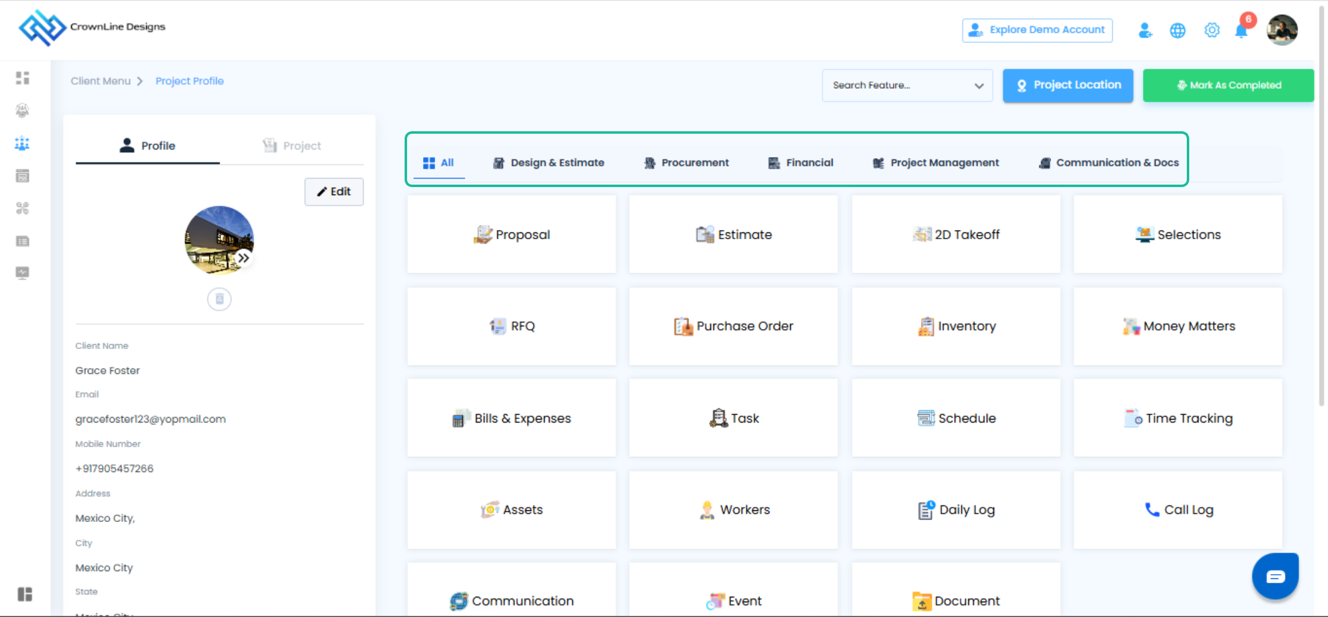Click the add user icon in header
Image resolution: width=1328 pixels, height=617 pixels.
(x=1145, y=30)
